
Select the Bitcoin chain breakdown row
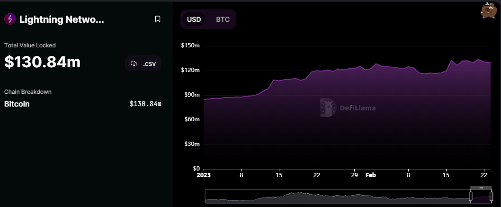pos(17,104)
